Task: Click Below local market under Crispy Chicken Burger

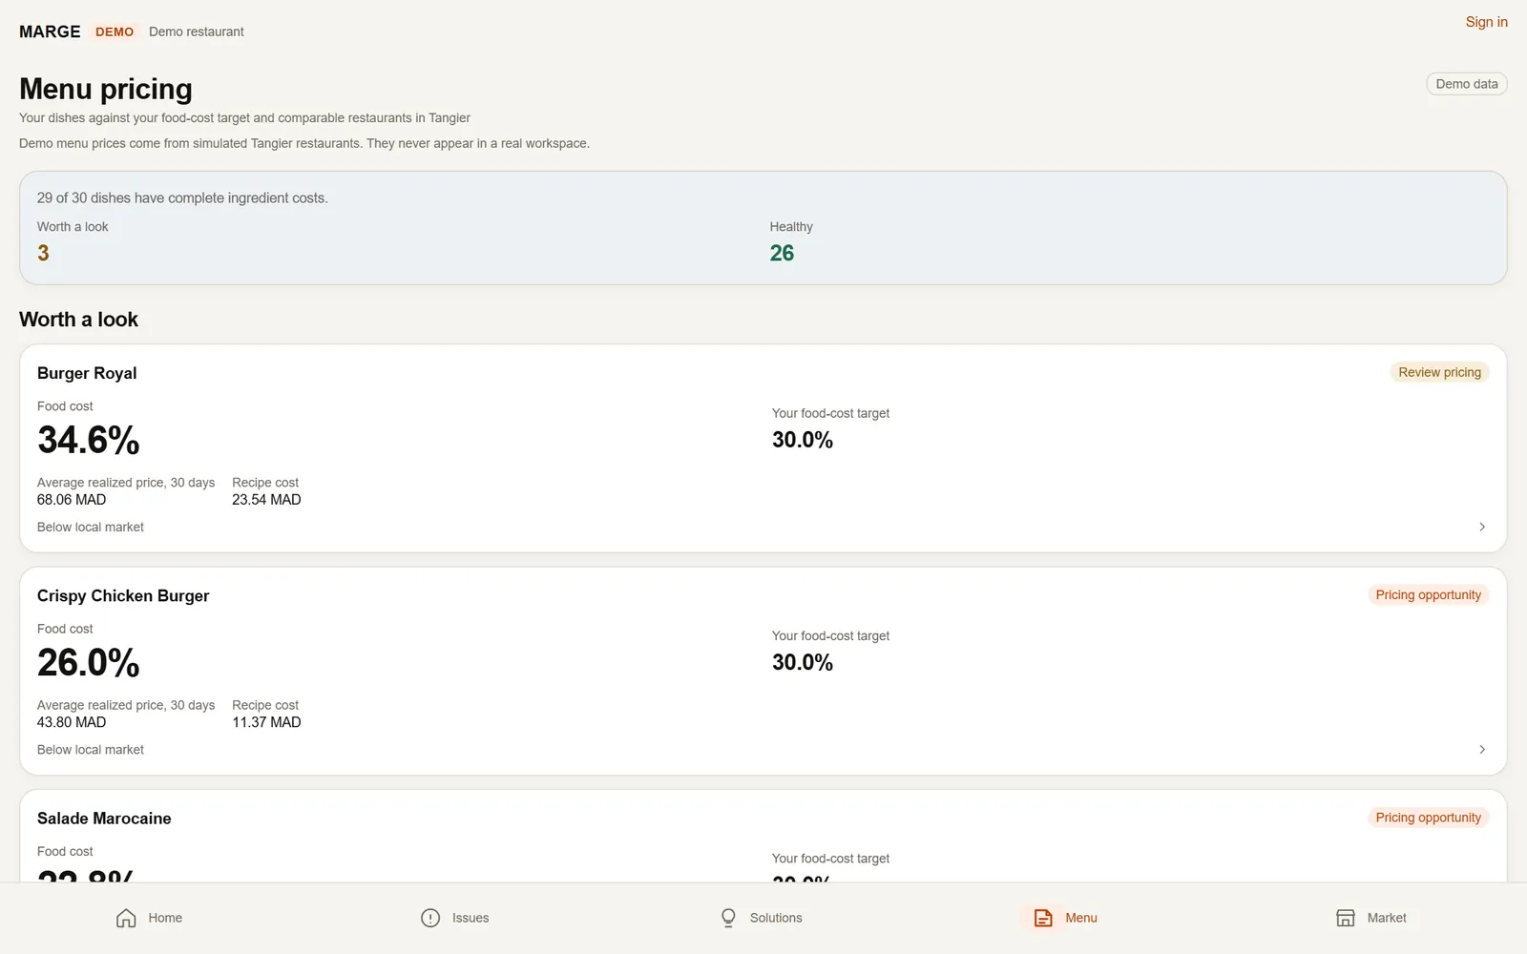Action: (91, 750)
